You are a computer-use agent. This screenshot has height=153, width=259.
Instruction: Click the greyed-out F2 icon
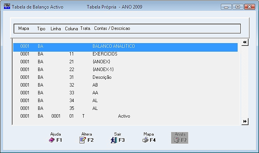(180, 138)
